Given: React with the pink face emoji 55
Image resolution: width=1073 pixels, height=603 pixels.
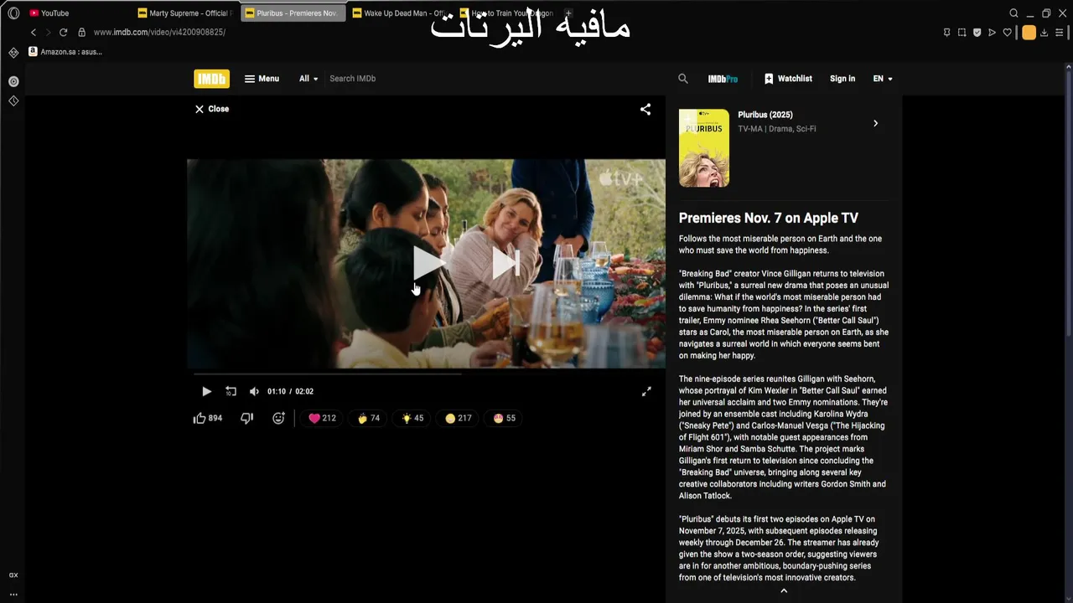Looking at the screenshot, I should 505,418.
